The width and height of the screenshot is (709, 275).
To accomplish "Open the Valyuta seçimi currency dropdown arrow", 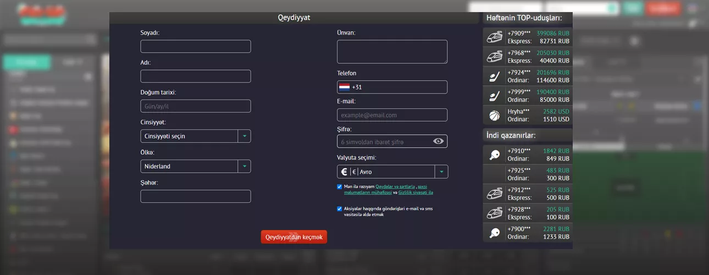I will coord(441,172).
